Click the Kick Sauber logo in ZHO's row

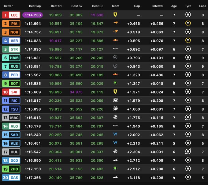(x=115, y=168)
